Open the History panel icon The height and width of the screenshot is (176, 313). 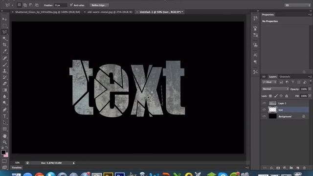pyautogui.click(x=255, y=19)
